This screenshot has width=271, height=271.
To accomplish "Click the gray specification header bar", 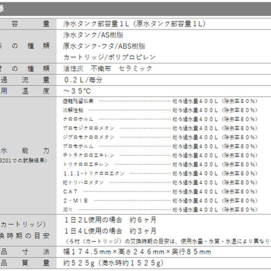I will 135,9.
